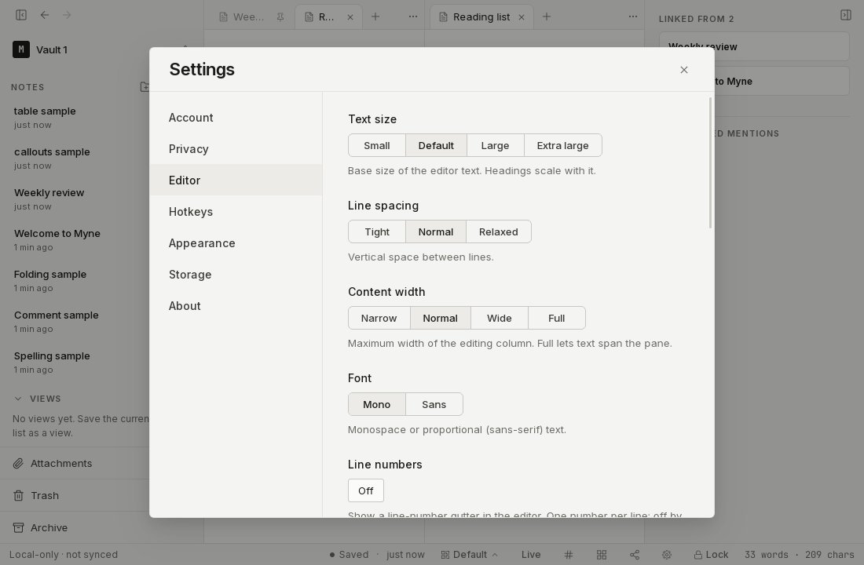Set line spacing to Tight
Screen dimensions: 864x565
click(x=377, y=231)
